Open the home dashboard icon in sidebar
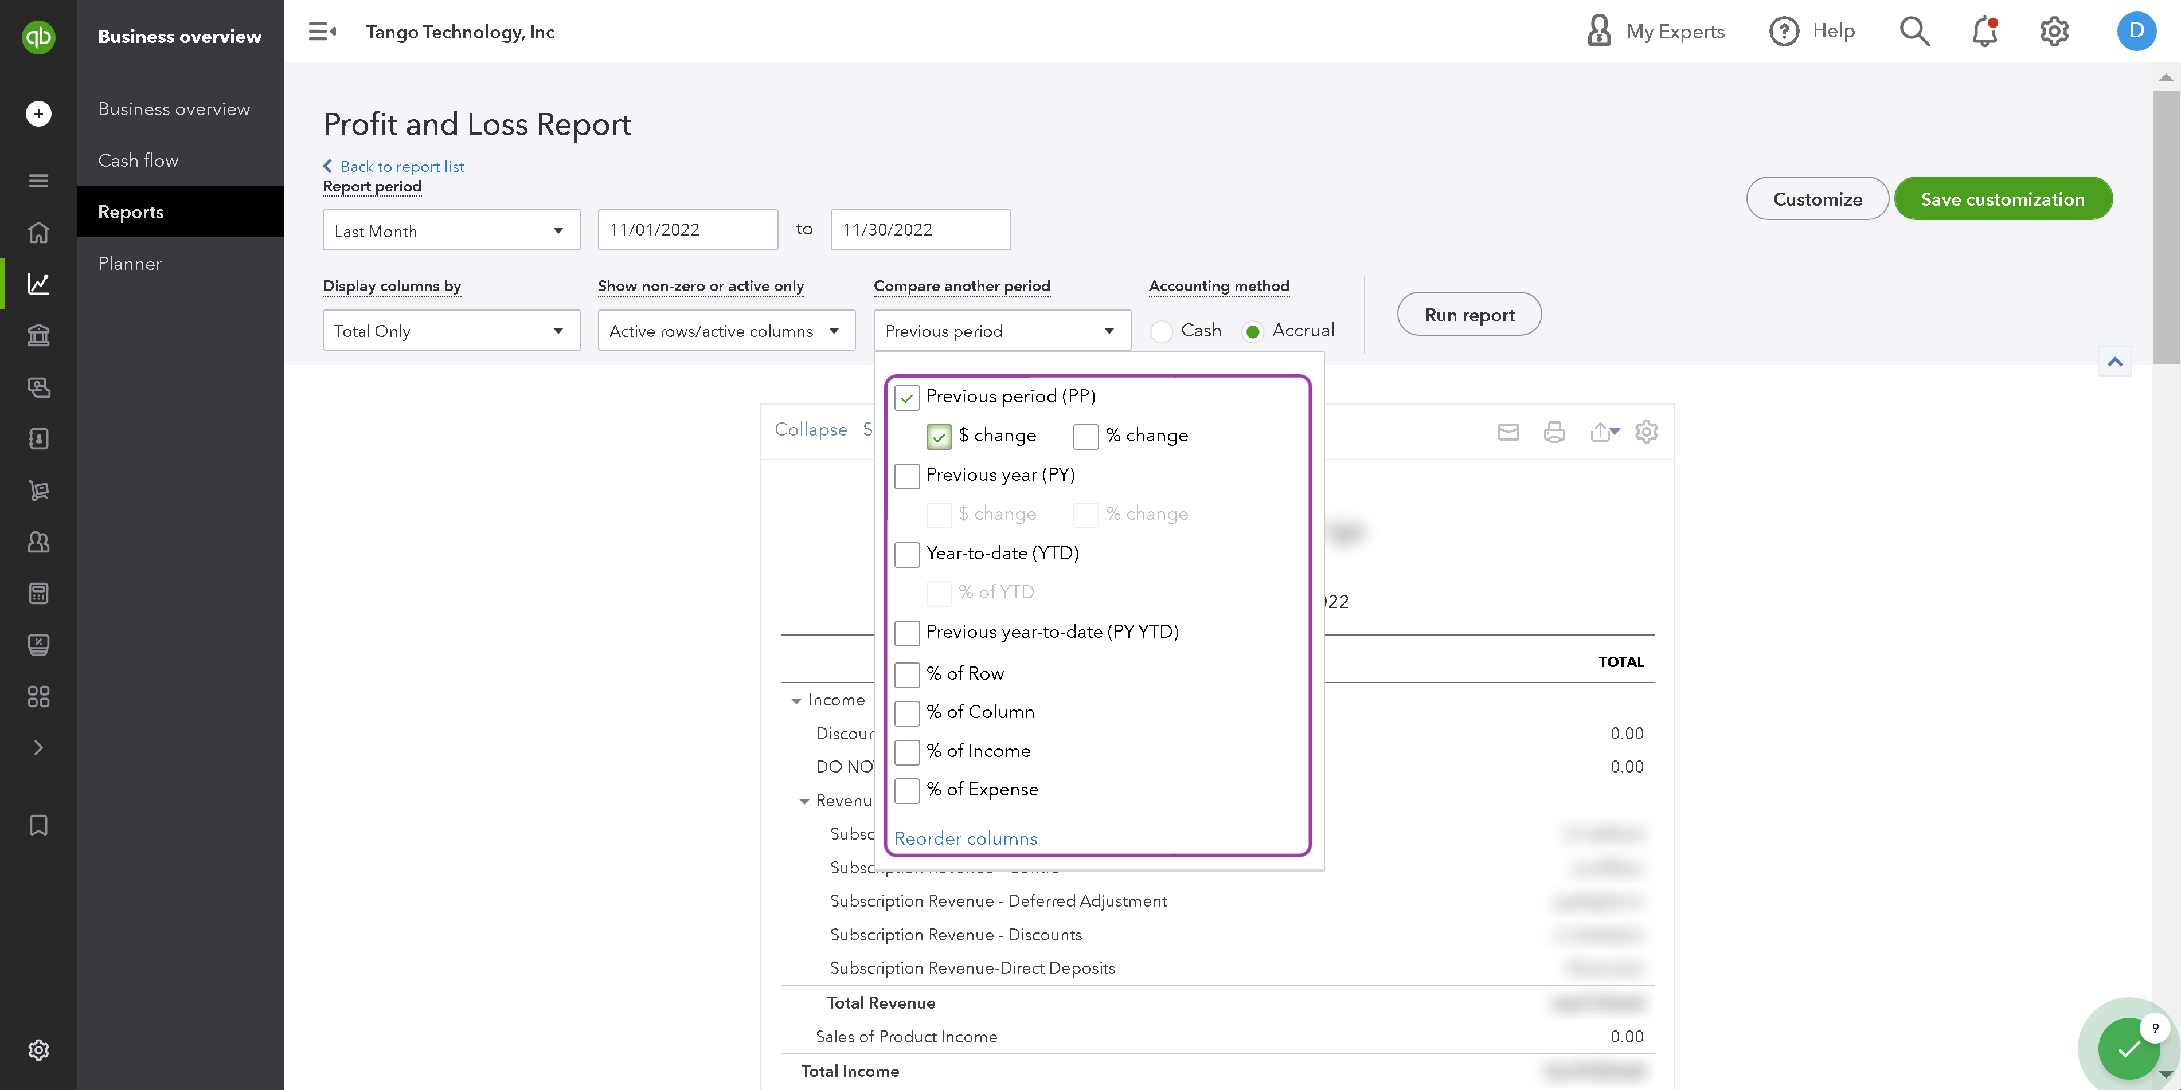The image size is (2181, 1090). point(38,232)
